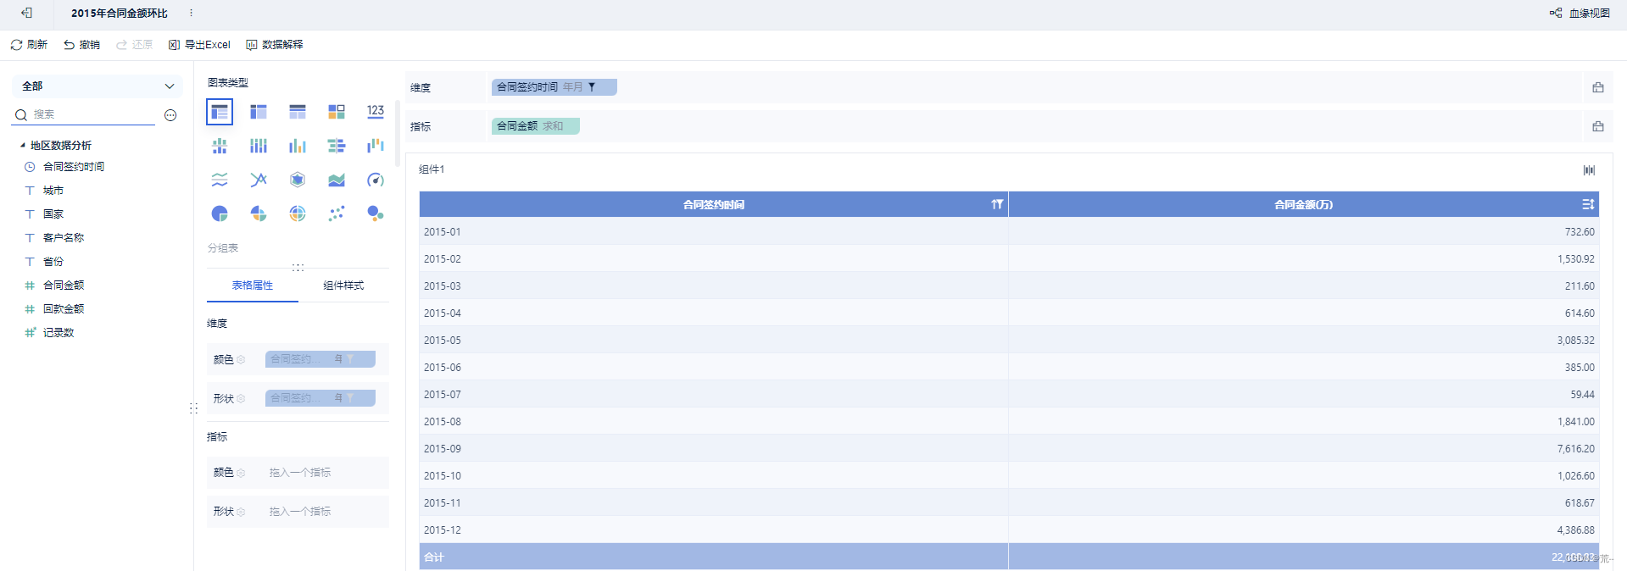Select the 国家 field
1627x571 pixels.
click(53, 214)
